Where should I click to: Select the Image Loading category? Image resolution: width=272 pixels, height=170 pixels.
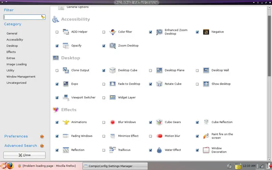pos(16,64)
